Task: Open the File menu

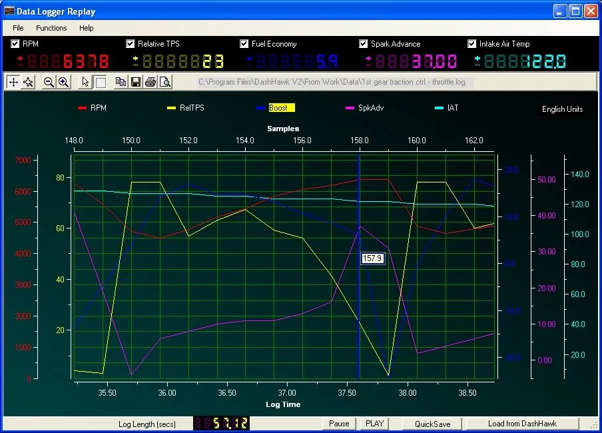Action: [x=18, y=28]
